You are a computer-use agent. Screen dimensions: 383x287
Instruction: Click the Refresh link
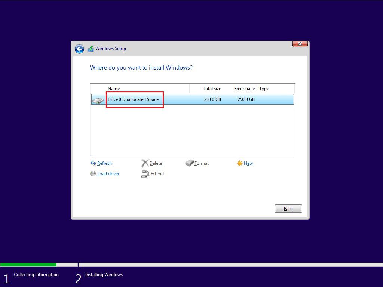pyautogui.click(x=104, y=163)
